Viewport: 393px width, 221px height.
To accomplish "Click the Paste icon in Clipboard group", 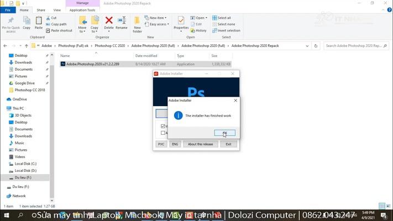I will tap(38, 22).
